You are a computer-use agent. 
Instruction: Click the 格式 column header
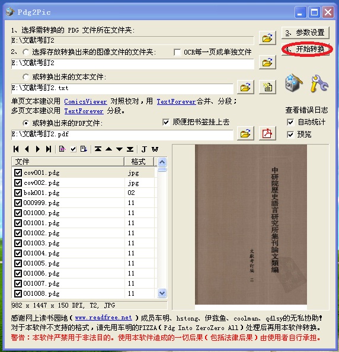139,162
